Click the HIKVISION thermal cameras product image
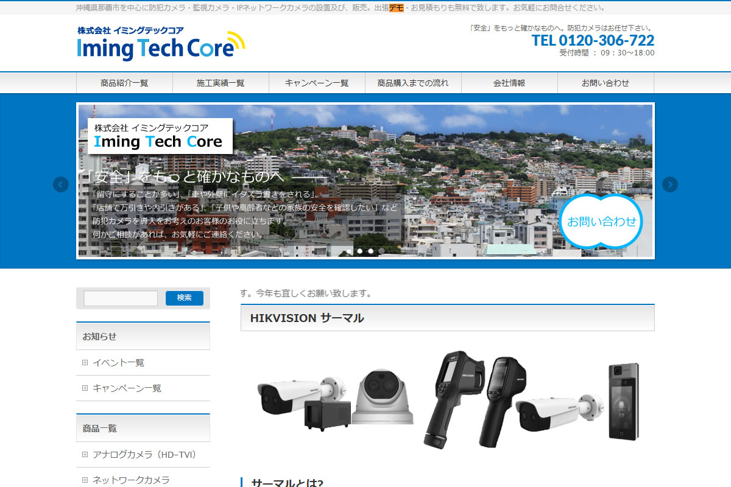 point(447,399)
